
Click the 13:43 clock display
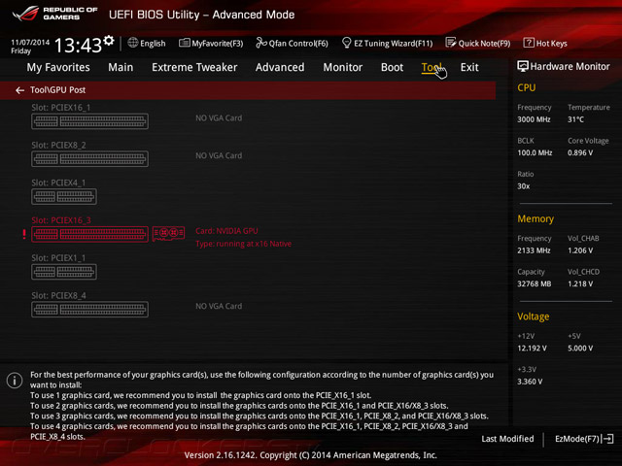pyautogui.click(x=78, y=45)
